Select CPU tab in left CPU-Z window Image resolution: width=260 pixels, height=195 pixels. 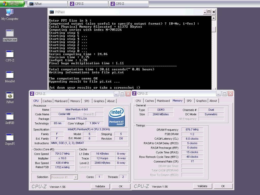point(36,101)
